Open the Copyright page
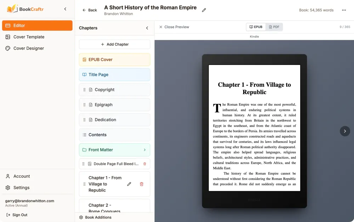 (114, 90)
